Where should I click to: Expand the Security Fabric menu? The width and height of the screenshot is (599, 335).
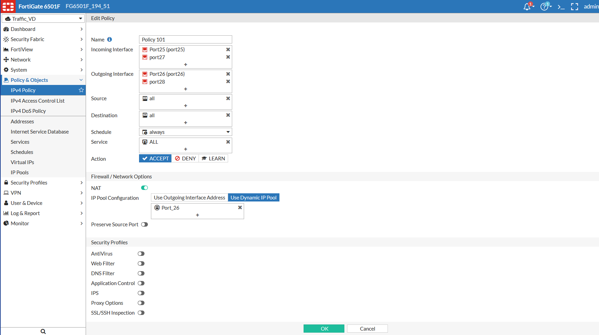[x=43, y=39]
